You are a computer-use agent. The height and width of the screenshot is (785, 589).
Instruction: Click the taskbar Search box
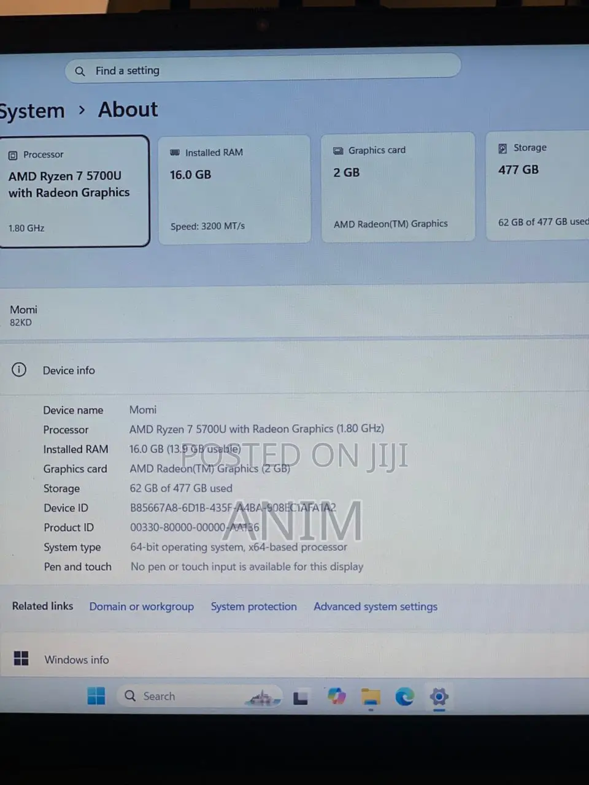199,696
